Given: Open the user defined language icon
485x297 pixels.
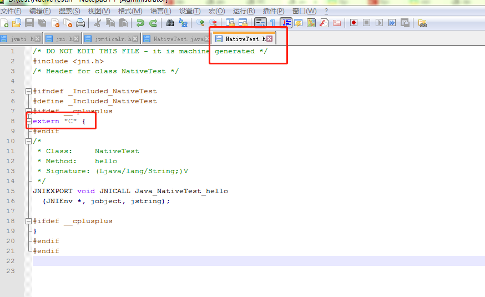Looking at the screenshot, I should pos(299,23).
